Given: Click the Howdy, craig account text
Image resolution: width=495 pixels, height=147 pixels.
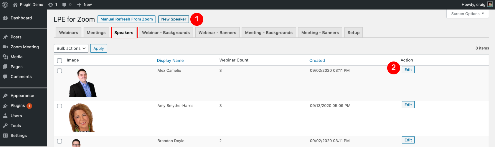Looking at the screenshot, I should [x=473, y=4].
